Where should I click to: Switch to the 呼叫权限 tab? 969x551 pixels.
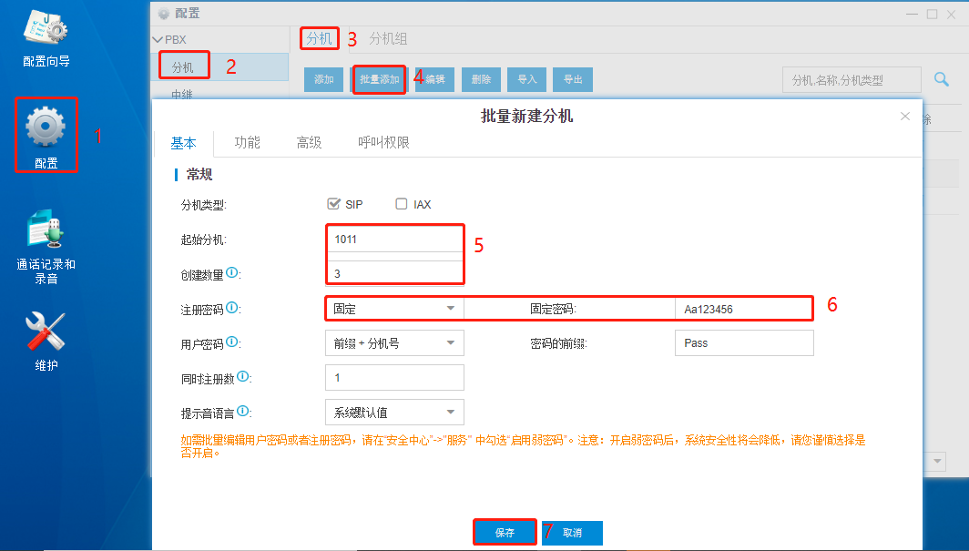pyautogui.click(x=383, y=142)
